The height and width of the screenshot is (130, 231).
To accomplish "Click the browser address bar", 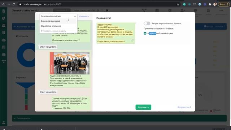I will [97, 4].
